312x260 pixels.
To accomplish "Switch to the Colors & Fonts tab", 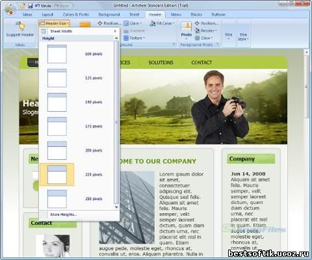I will 75,14.
